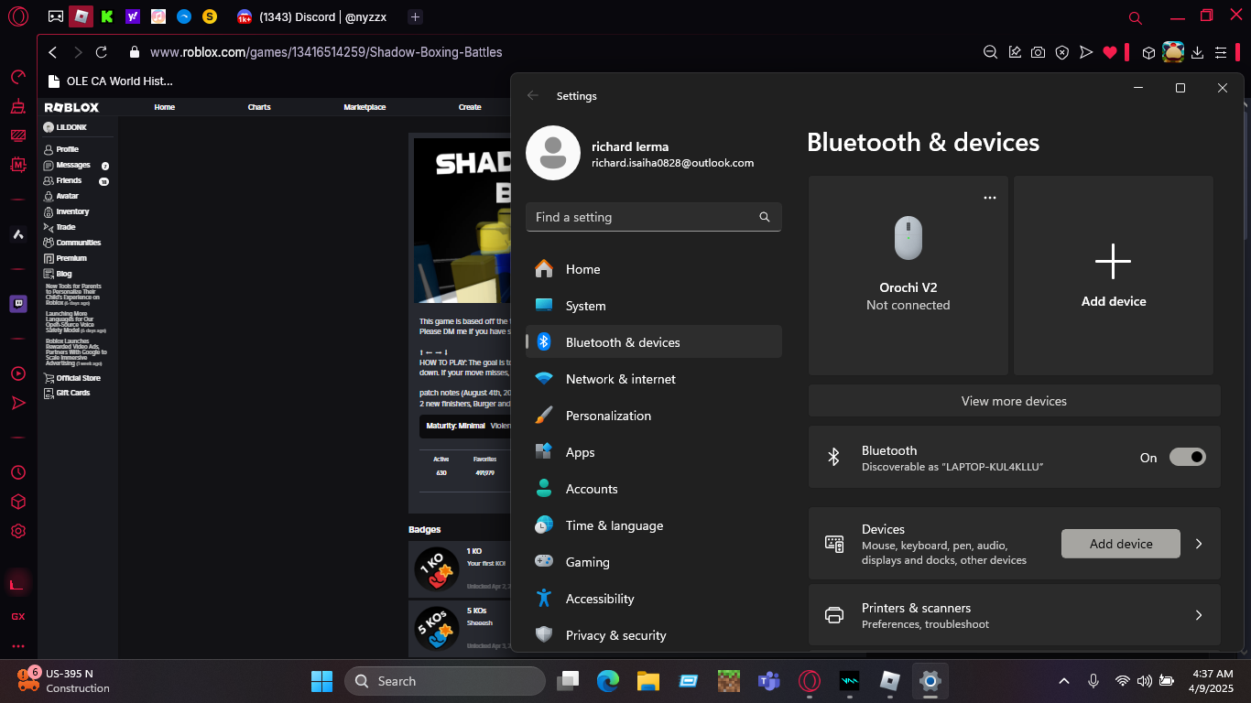Open Accessibility settings category
The height and width of the screenshot is (703, 1251).
[654, 599]
